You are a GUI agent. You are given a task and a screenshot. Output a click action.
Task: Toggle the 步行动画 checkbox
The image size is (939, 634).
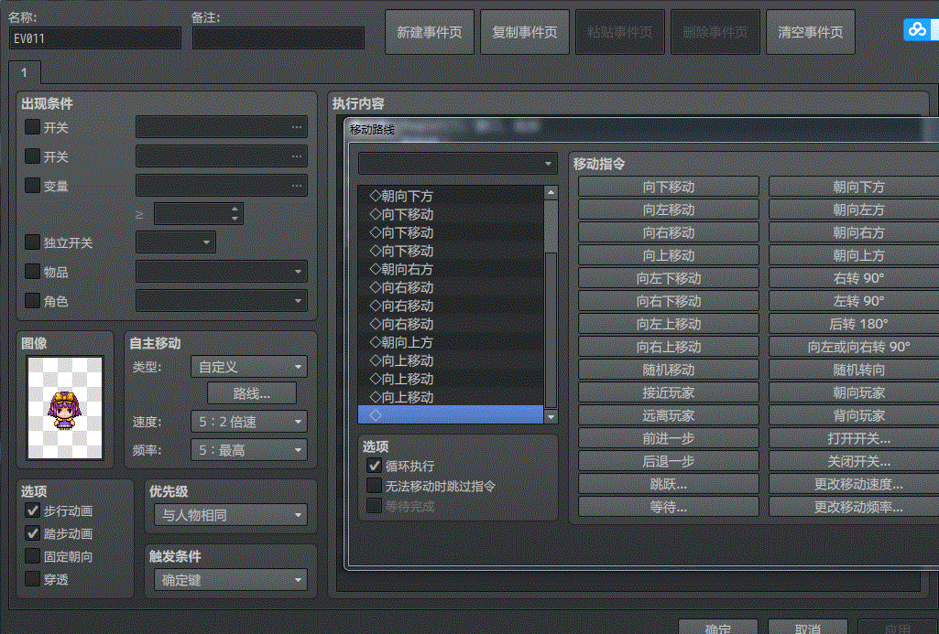32,510
